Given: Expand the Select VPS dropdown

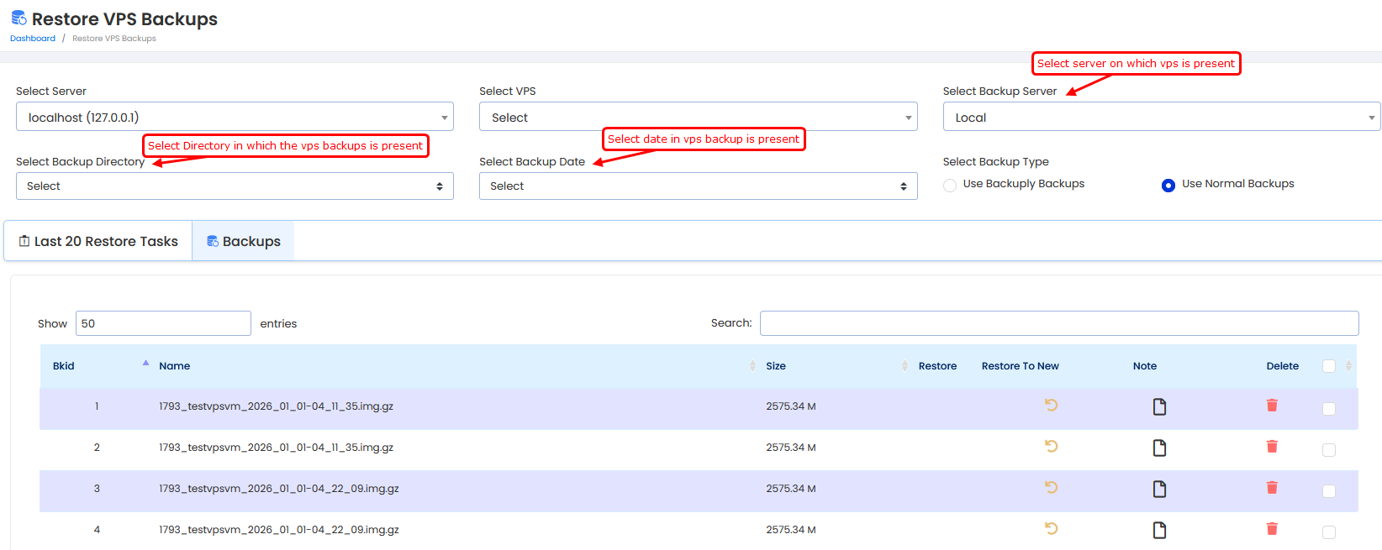Looking at the screenshot, I should coord(698,117).
